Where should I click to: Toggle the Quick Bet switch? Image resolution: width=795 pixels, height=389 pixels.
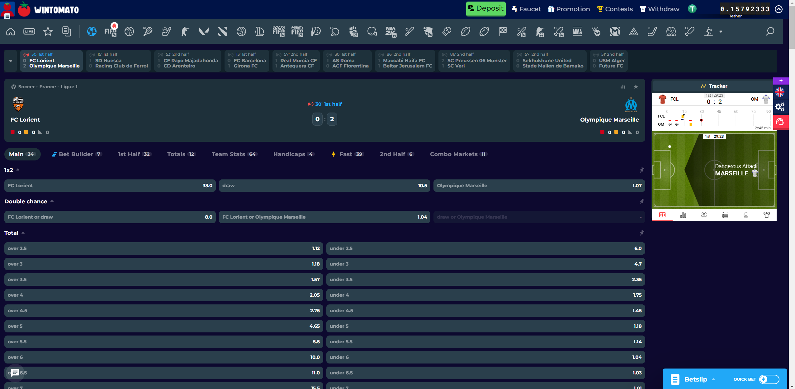[769, 379]
